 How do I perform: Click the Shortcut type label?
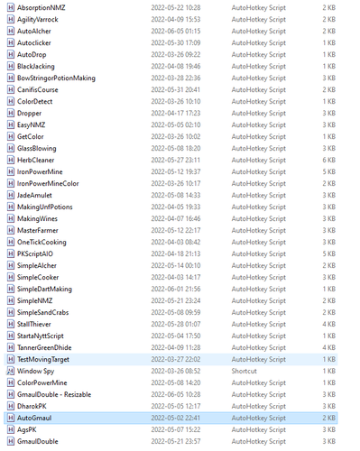[244, 371]
